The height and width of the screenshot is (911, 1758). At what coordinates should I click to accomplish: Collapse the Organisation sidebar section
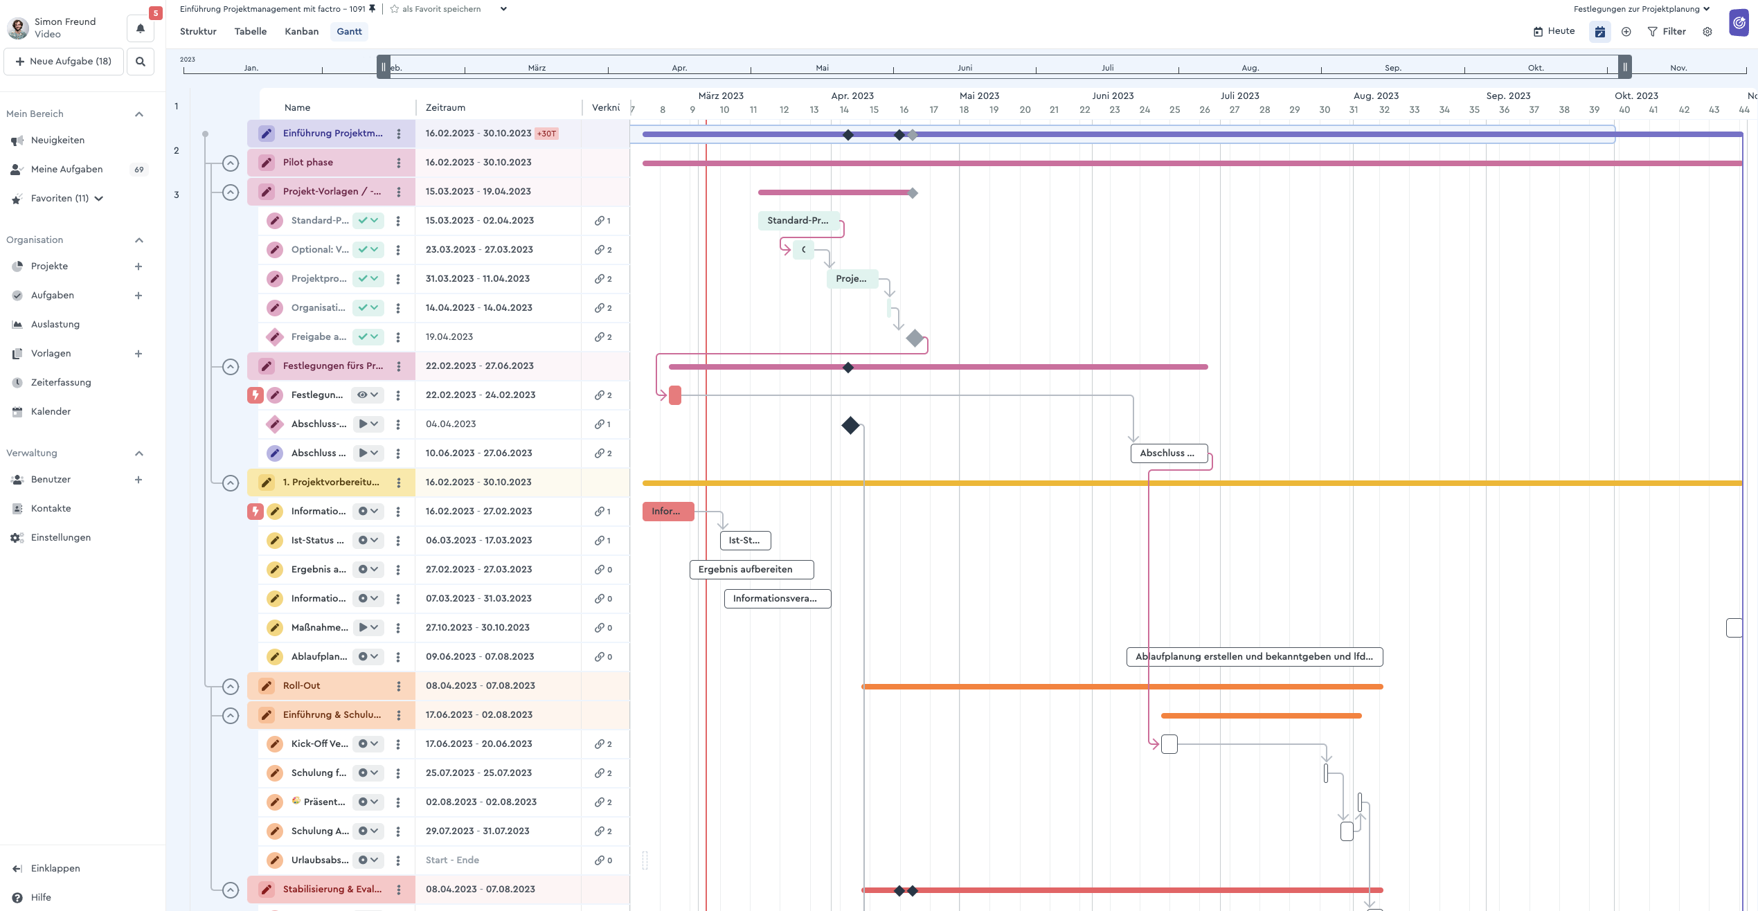pos(139,240)
